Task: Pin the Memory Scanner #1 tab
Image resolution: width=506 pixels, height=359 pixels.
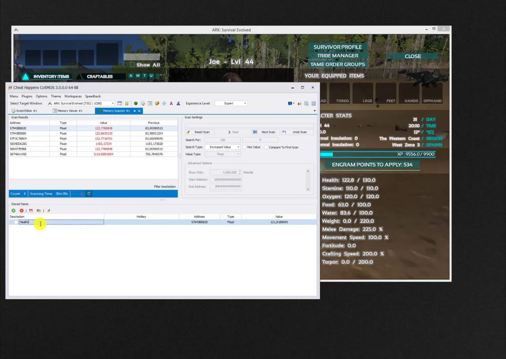Action: [134, 111]
